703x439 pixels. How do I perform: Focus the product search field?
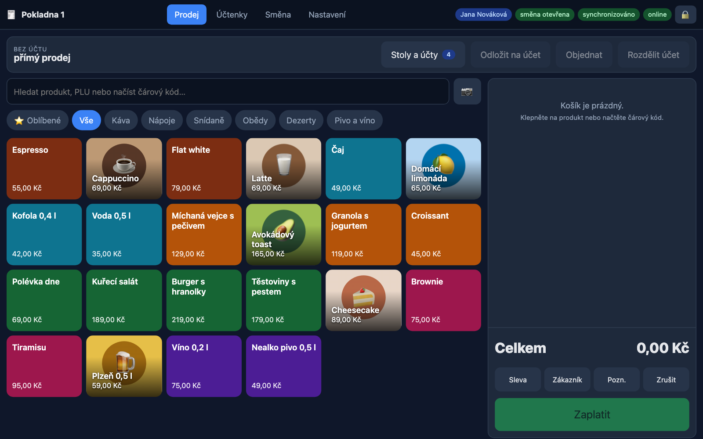pyautogui.click(x=228, y=91)
